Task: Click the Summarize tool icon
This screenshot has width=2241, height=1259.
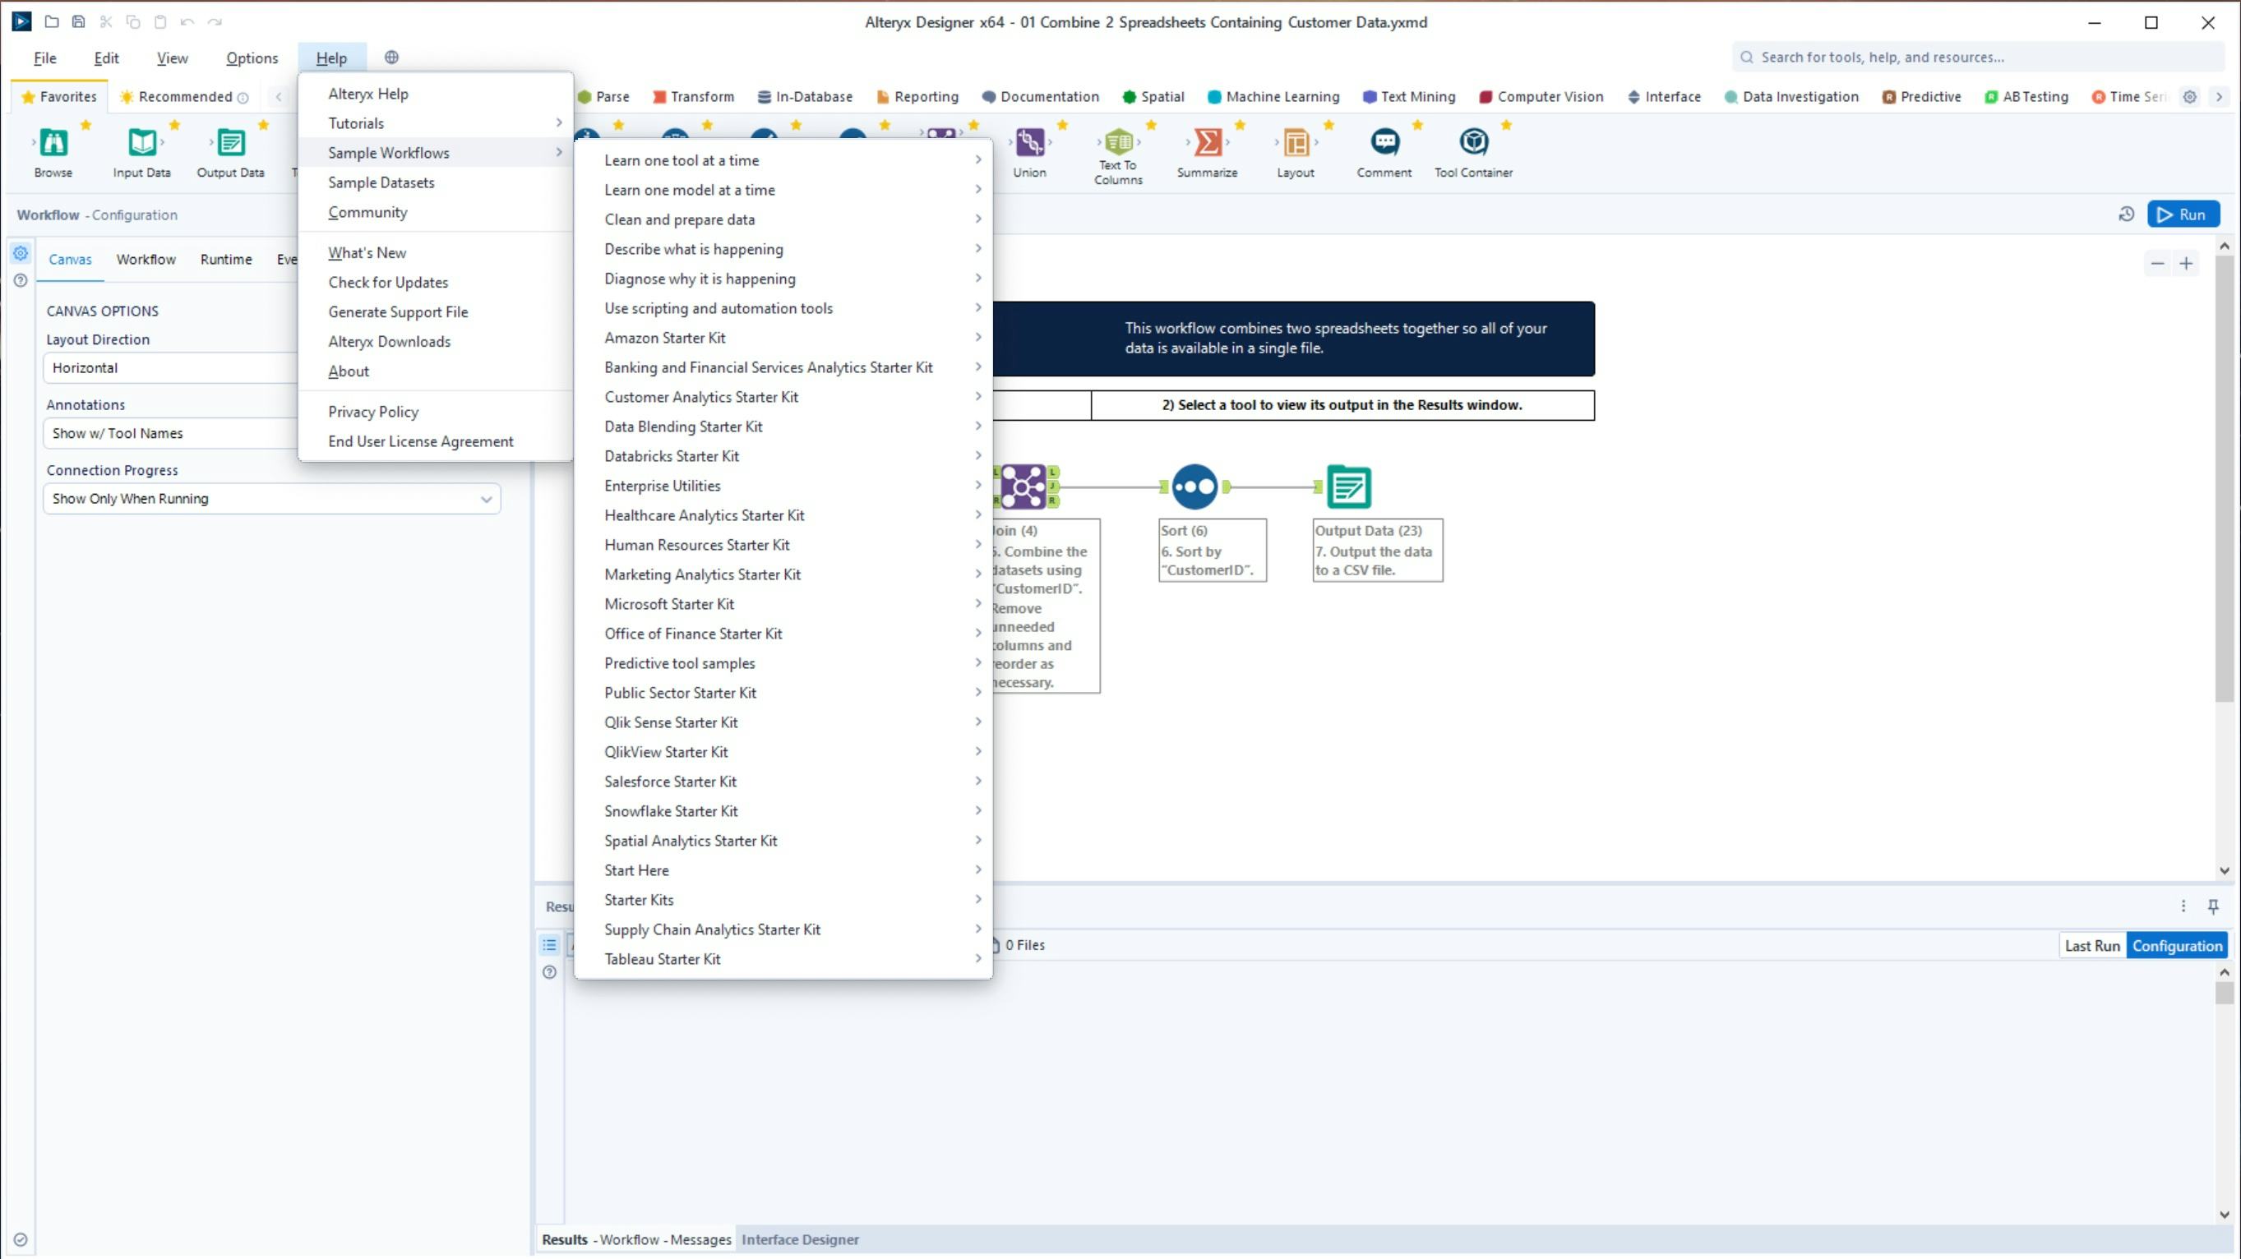Action: click(x=1207, y=143)
